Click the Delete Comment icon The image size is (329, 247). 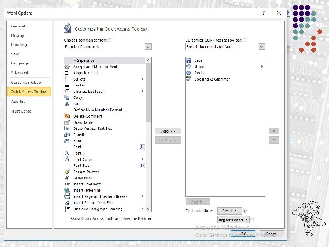tap(67, 116)
